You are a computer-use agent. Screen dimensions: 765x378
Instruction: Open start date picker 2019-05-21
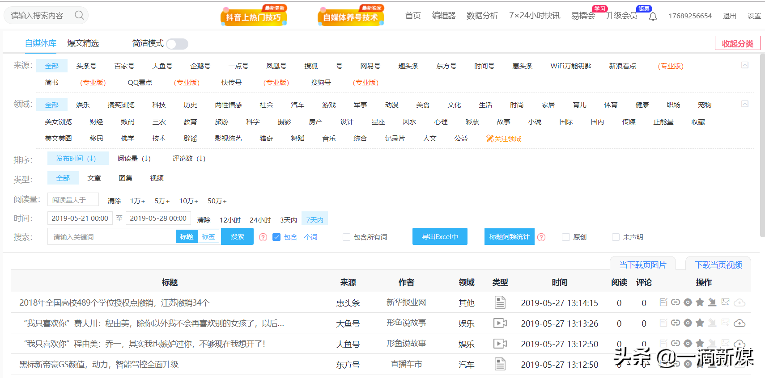tap(80, 218)
